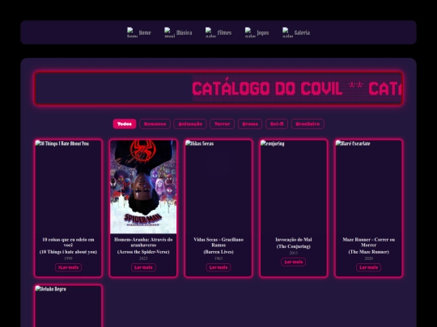Click the Spider-Man poster image
437x327 pixels.
[x=143, y=187]
